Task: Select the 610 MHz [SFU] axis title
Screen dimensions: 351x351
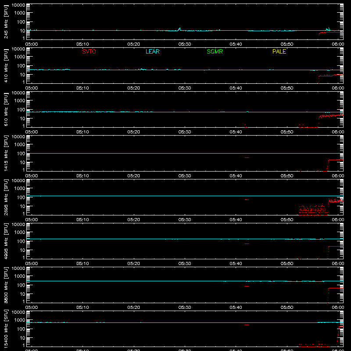Action: point(6,110)
